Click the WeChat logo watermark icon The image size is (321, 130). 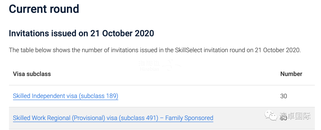[271, 115]
